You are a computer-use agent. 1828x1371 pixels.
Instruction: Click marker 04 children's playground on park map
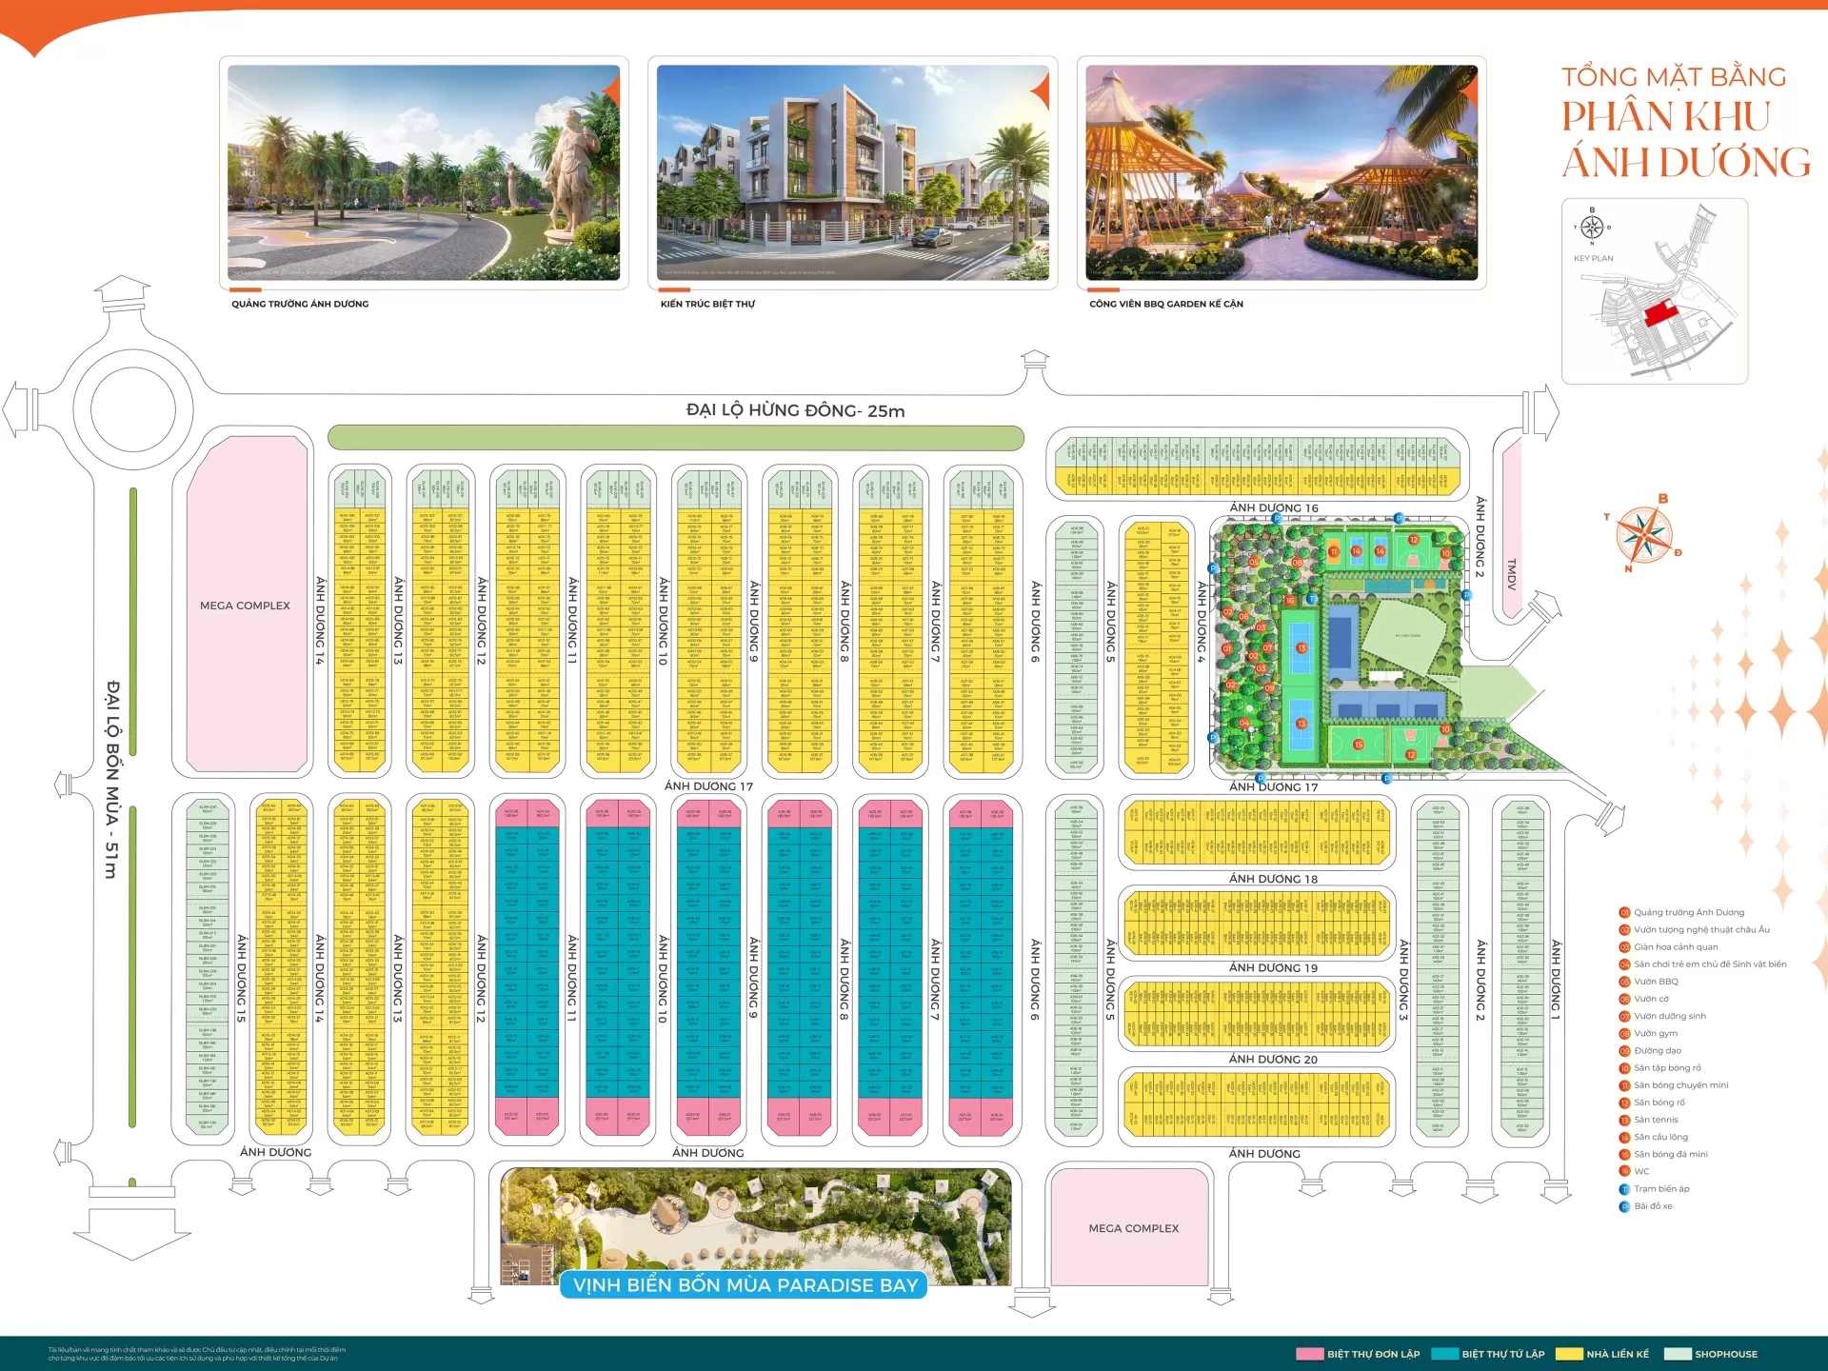[x=1243, y=724]
